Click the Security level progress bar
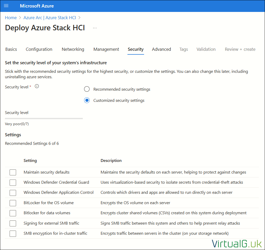This screenshot has height=250, width=265. [44, 118]
